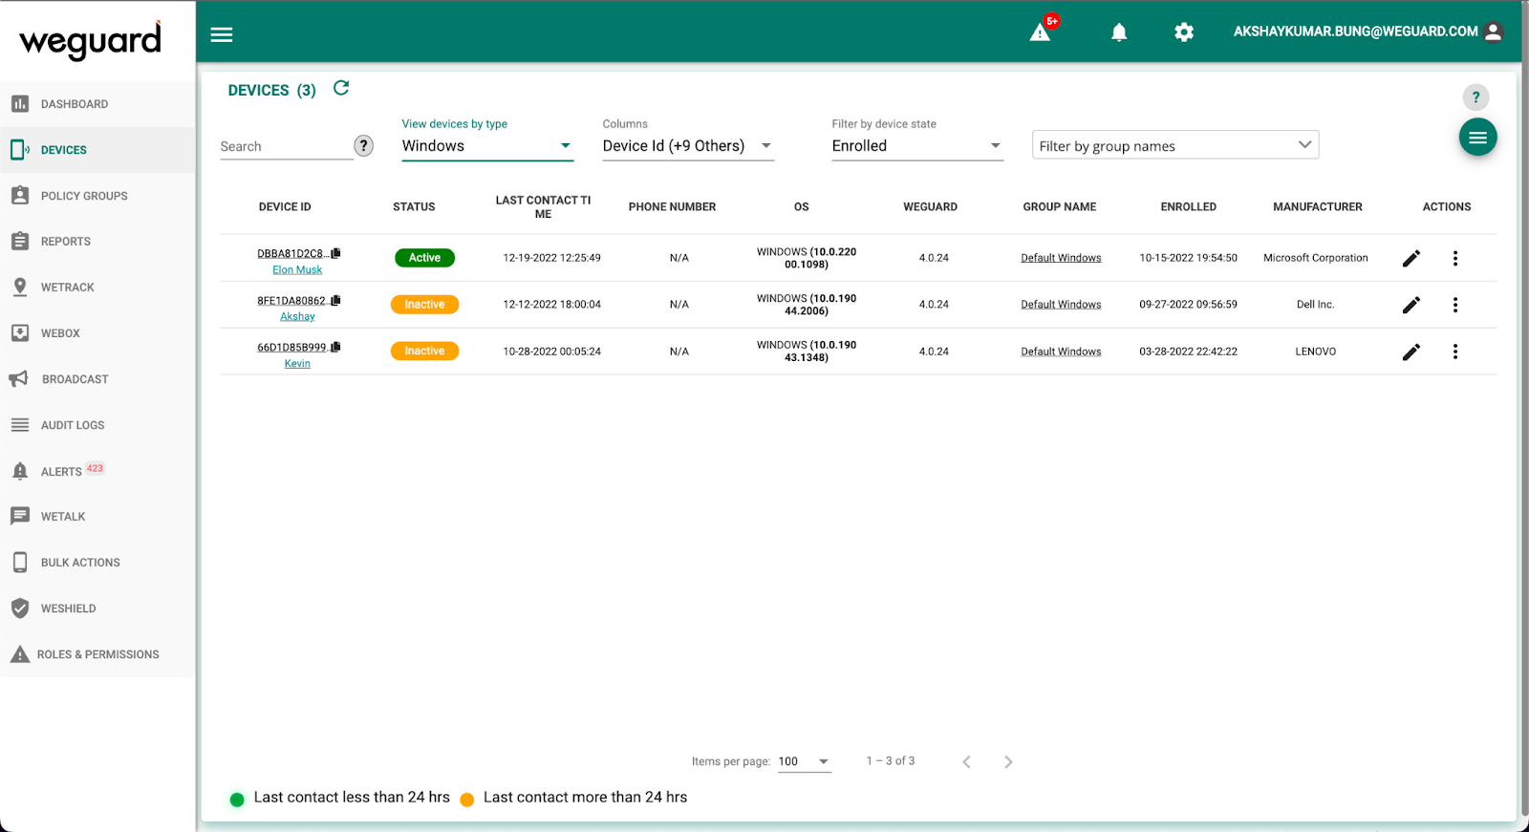Click Inactive status badge for Akshay
The width and height of the screenshot is (1529, 832).
point(424,305)
